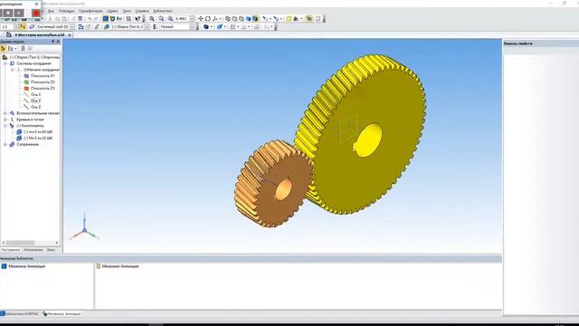
Task: Select the Сборка root node in tree
Action: 34,57
